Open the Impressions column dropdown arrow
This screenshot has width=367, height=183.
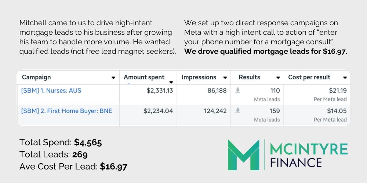(225, 78)
